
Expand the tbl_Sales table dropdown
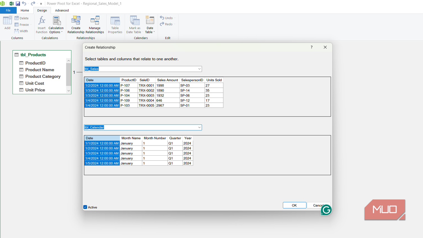[x=199, y=69]
